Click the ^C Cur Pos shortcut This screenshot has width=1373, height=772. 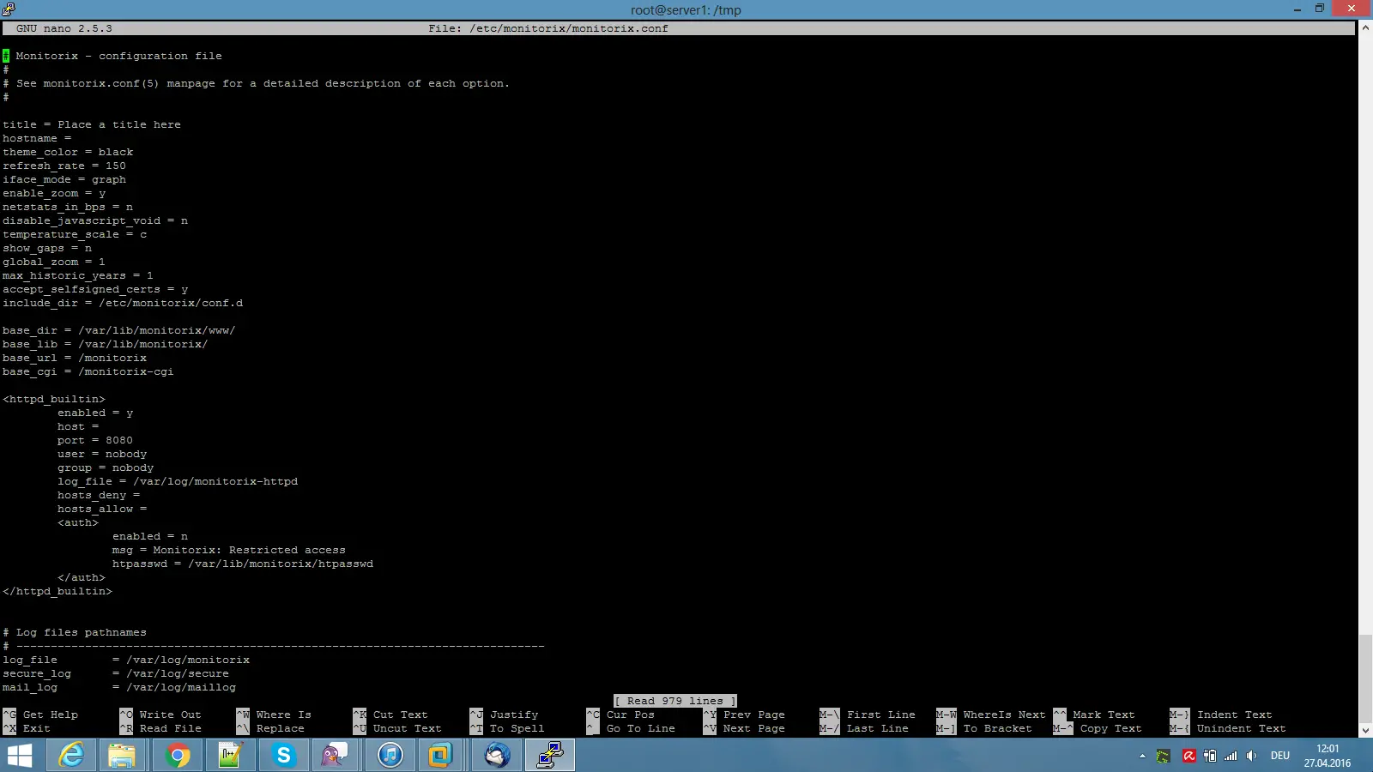[620, 715]
